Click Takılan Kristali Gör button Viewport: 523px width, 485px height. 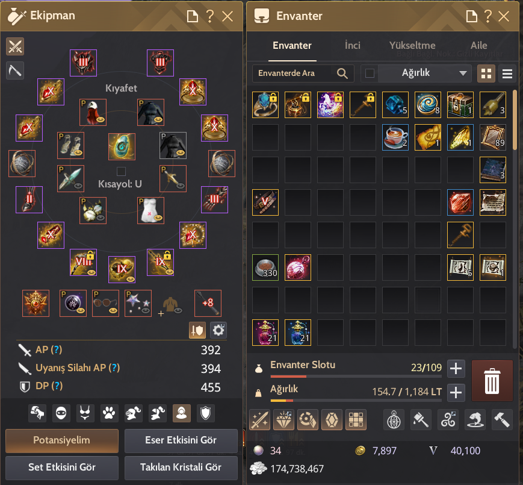click(181, 468)
